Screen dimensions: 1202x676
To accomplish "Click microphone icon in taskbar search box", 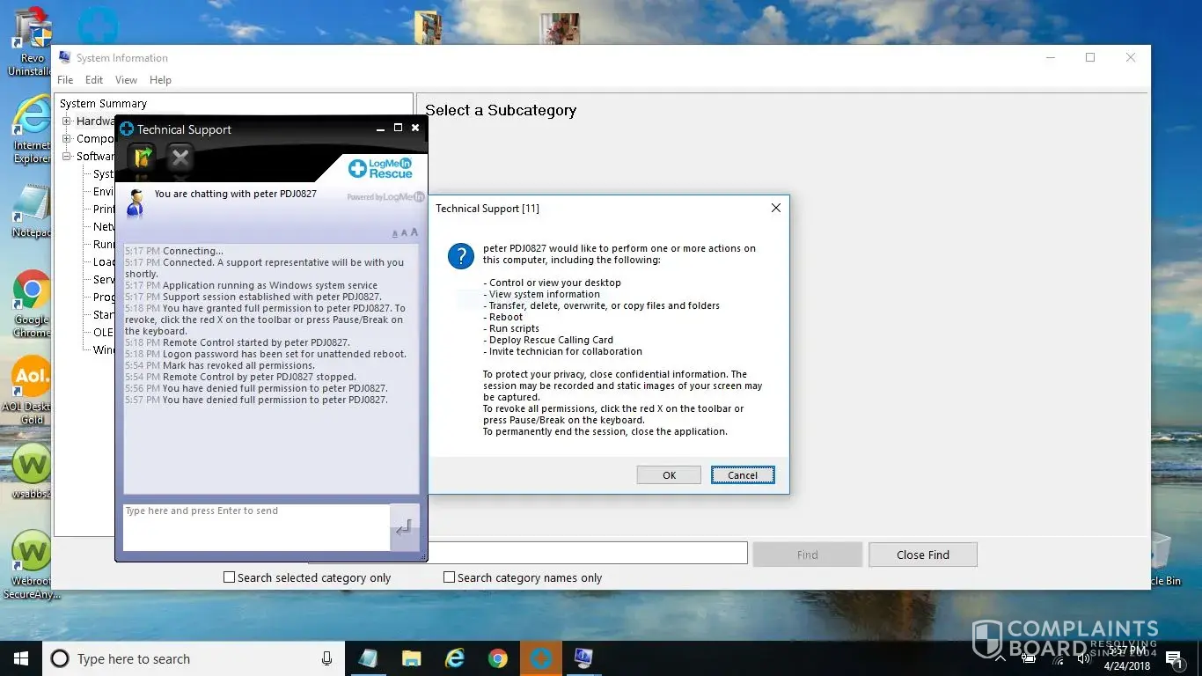I will coord(327,658).
